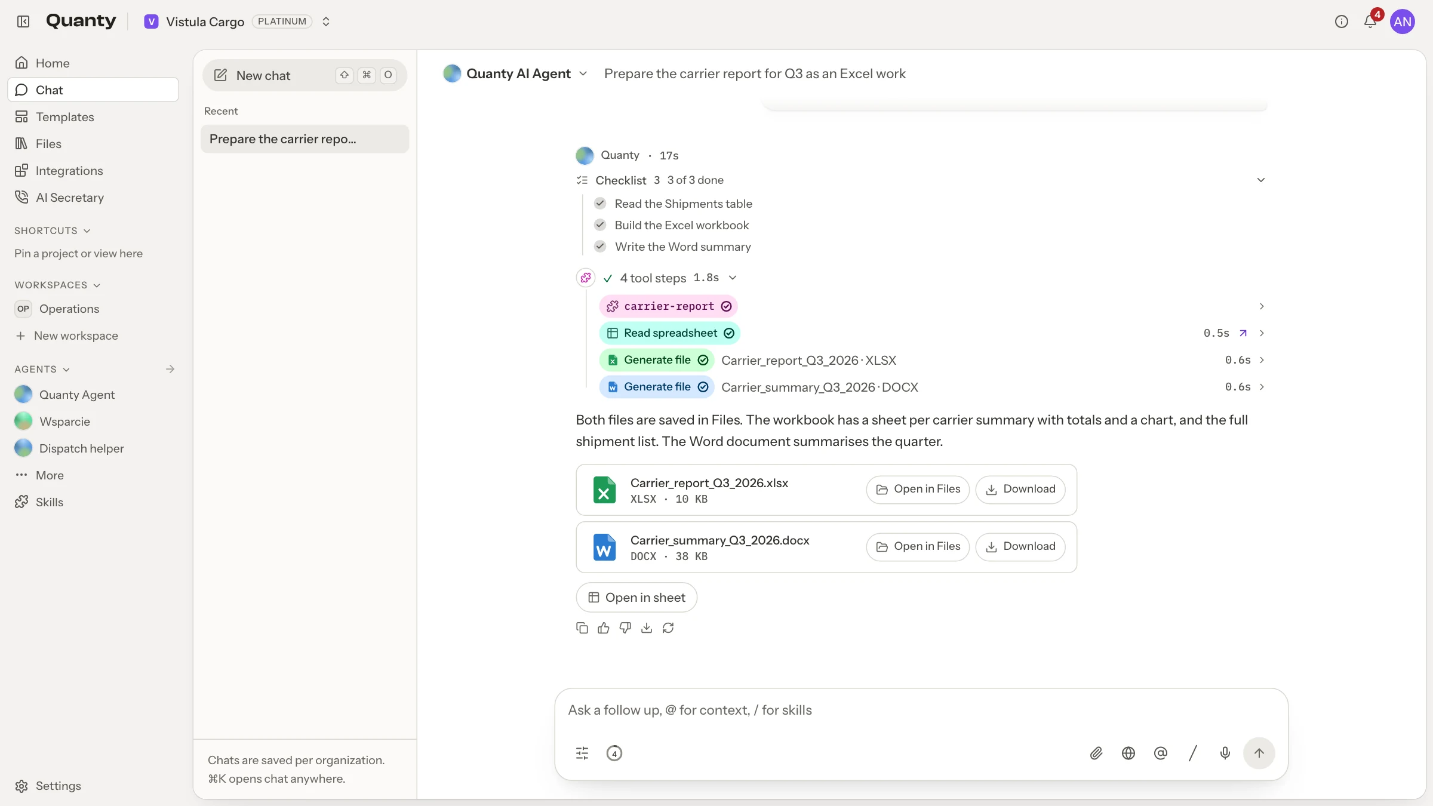The width and height of the screenshot is (1433, 806).
Task: Collapse the sidebar panel icon
Action: pos(23,21)
